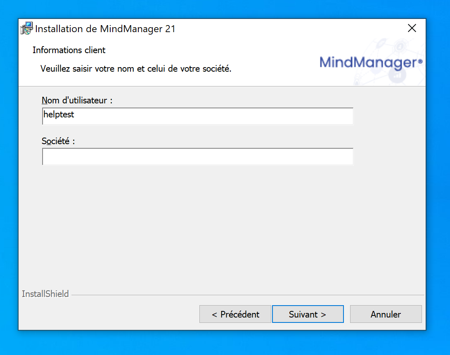Click the "Veuillez saisir votre nom" instruction text
The image size is (450, 355).
[136, 68]
